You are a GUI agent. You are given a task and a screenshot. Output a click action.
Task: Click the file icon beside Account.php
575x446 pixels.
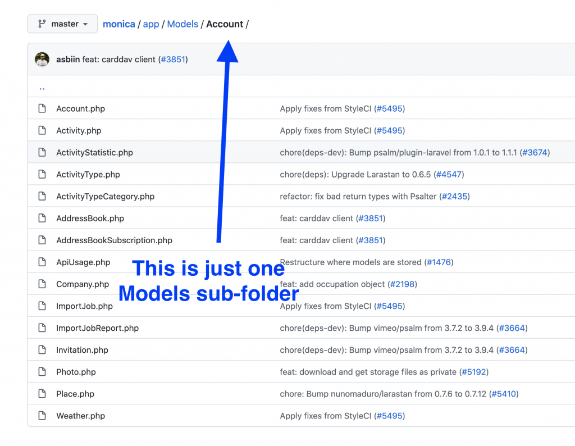pyautogui.click(x=42, y=108)
